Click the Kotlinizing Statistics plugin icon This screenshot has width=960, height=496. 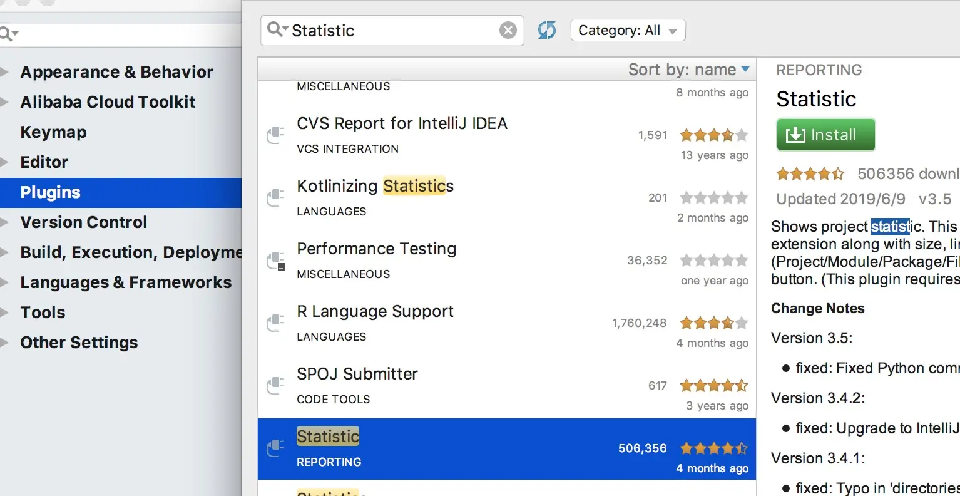[275, 198]
